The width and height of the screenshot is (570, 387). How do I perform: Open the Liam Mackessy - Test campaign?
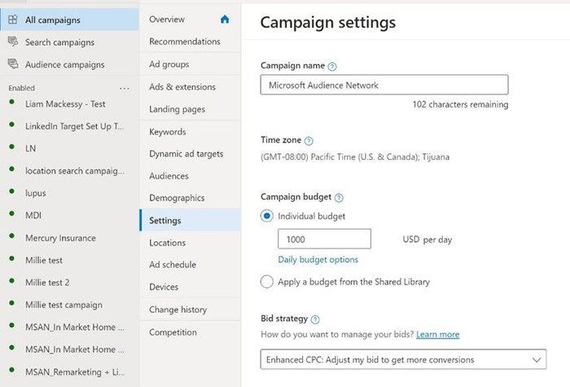pos(65,104)
